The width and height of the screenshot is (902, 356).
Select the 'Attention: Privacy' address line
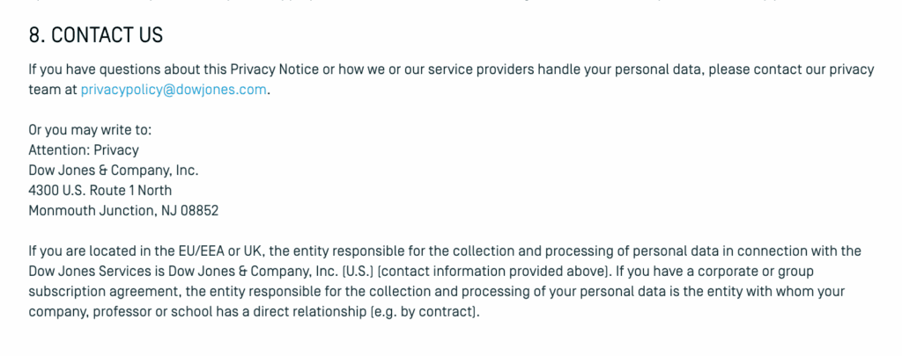84,150
